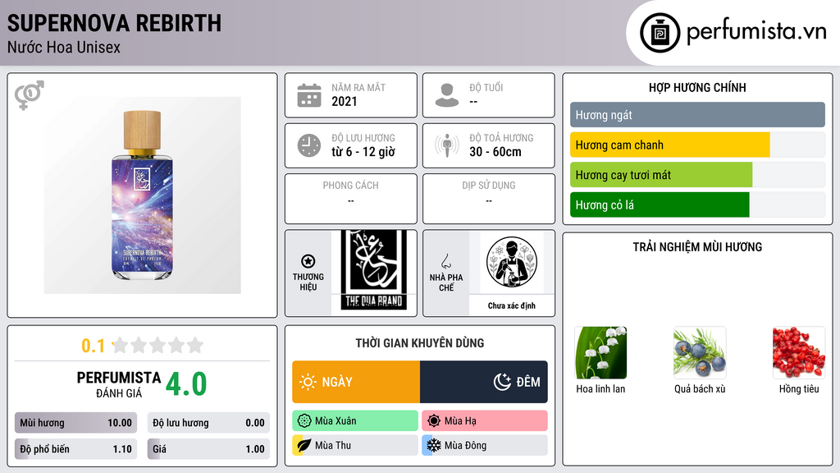840x473 pixels.
Task: Click the flower icon next to Mùa Xuân
Action: click(304, 421)
